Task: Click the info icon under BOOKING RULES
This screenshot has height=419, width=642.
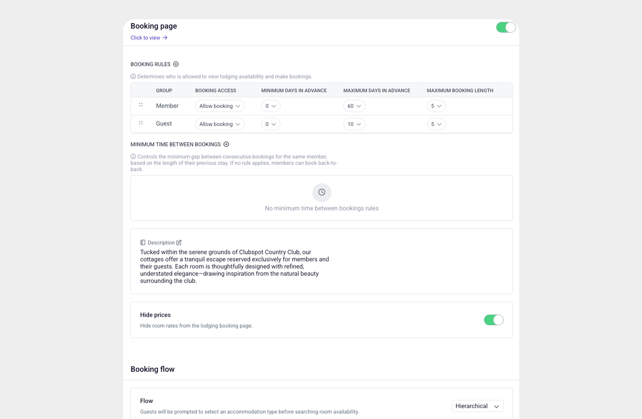Action: click(x=133, y=76)
